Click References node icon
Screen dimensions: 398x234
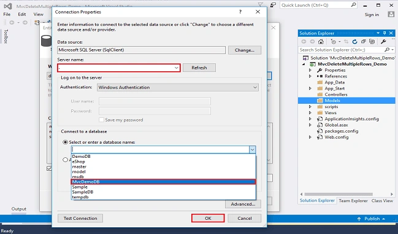tap(320, 76)
